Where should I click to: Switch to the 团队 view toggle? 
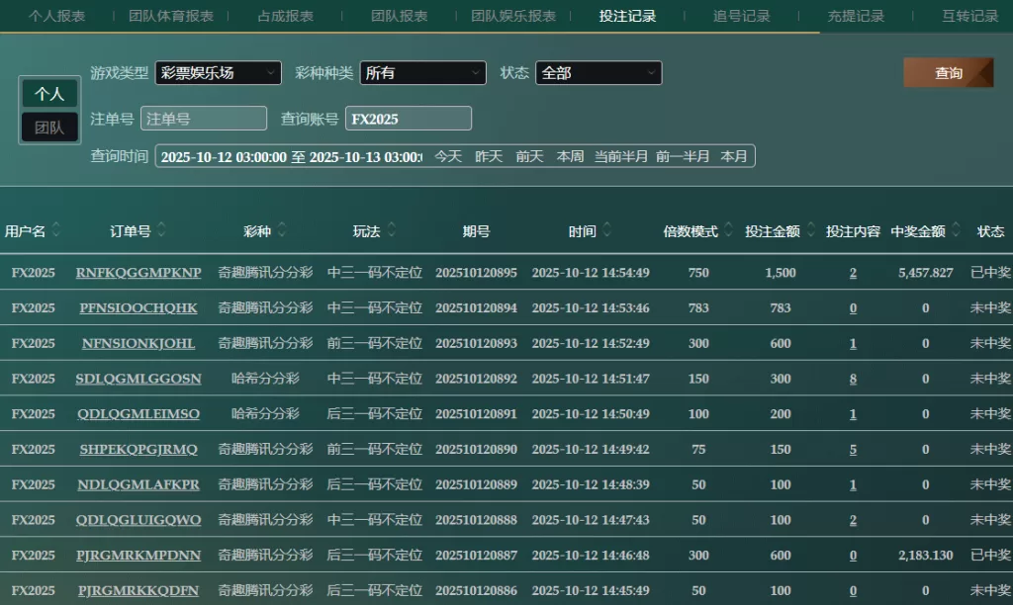pos(49,128)
